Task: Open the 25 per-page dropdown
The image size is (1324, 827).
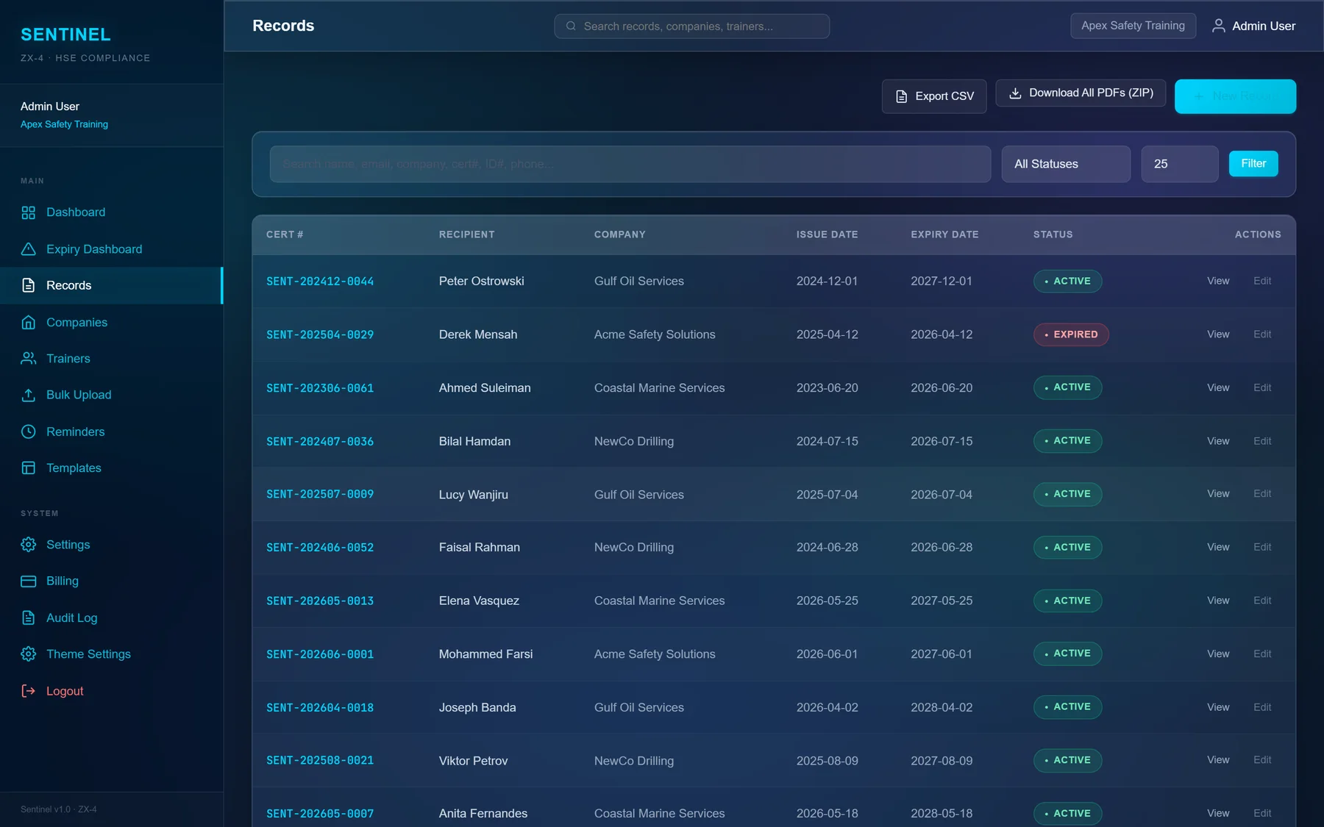Action: [x=1179, y=164]
